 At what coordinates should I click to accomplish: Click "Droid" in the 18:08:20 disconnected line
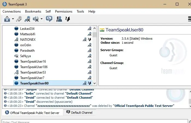point(30,102)
